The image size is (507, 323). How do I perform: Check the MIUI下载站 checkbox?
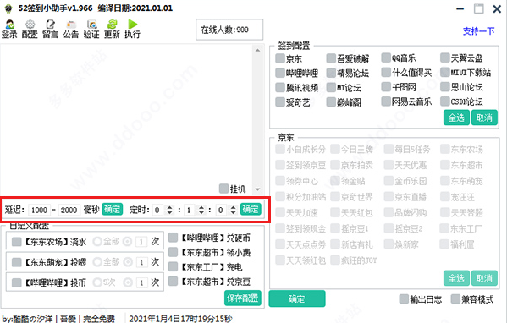[445, 72]
